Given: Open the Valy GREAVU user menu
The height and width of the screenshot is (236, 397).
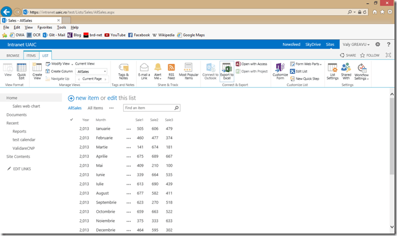Looking at the screenshot, I should click(x=356, y=44).
